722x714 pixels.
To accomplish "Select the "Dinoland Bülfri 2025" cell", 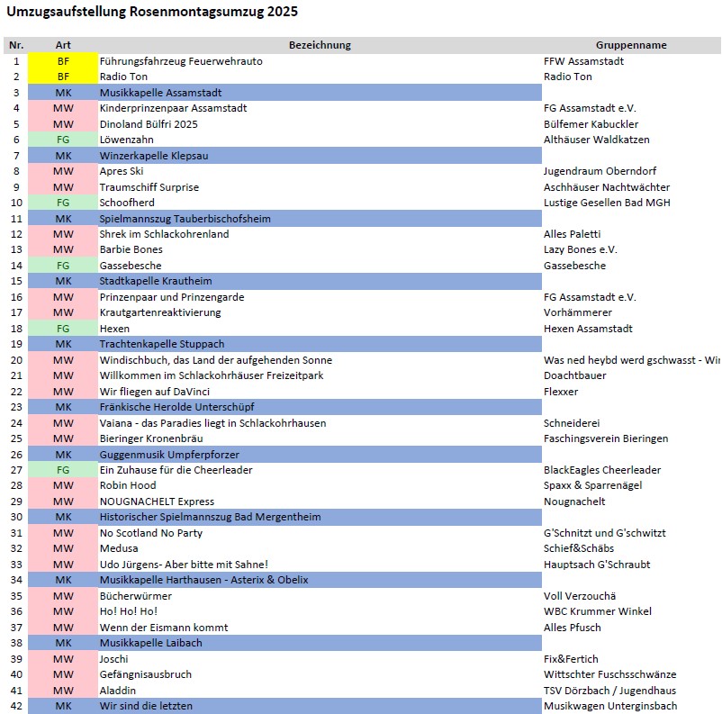I will click(149, 124).
